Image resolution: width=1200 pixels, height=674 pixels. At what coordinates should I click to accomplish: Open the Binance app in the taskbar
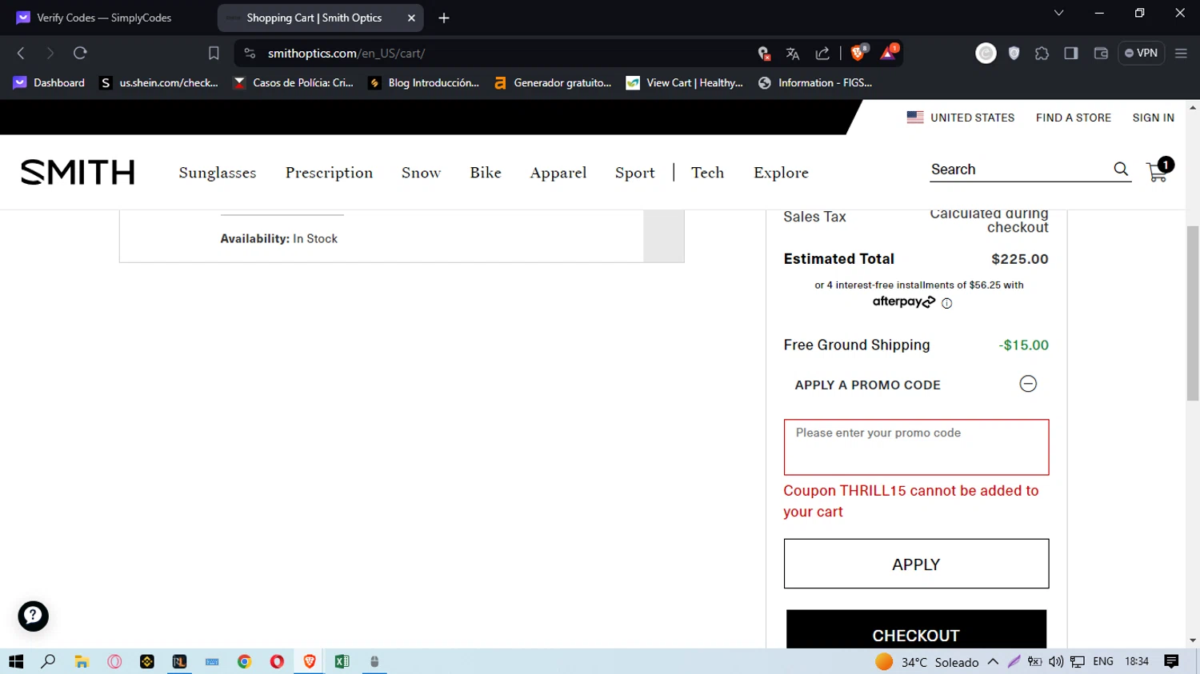pyautogui.click(x=147, y=661)
